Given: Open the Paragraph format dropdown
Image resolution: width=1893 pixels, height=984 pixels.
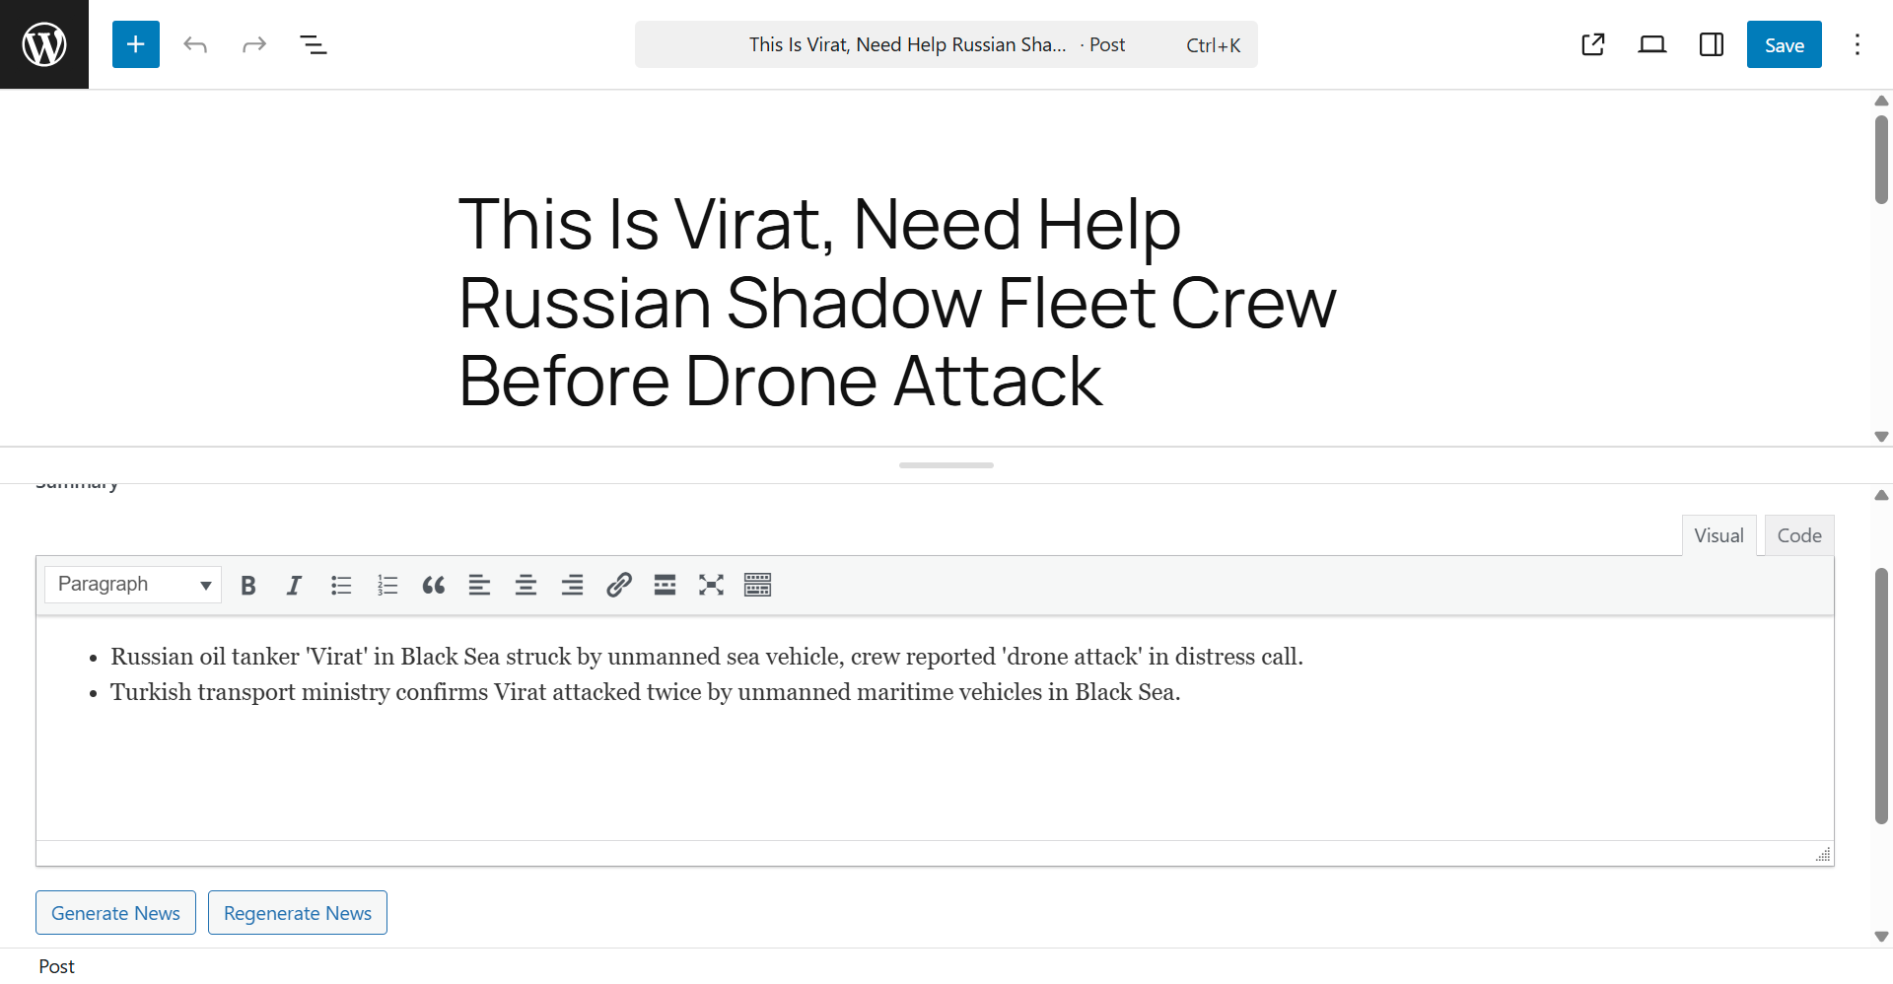Looking at the screenshot, I should click(133, 585).
